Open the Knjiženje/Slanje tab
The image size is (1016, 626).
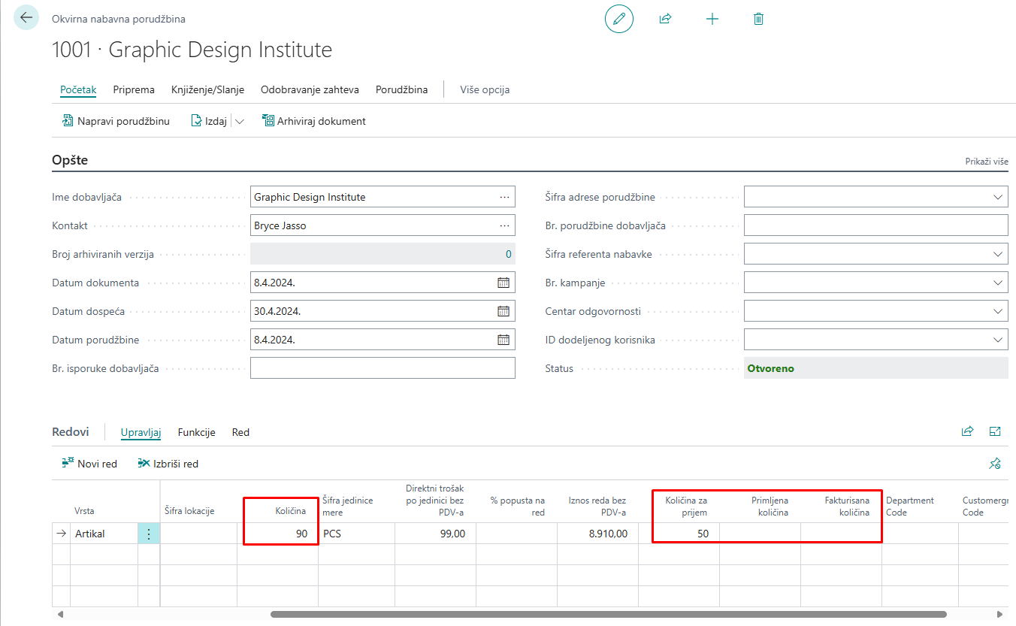pos(207,89)
